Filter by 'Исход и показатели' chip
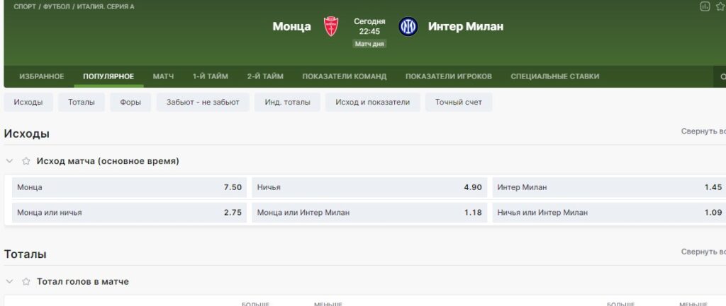The height and width of the screenshot is (306, 726). point(373,102)
